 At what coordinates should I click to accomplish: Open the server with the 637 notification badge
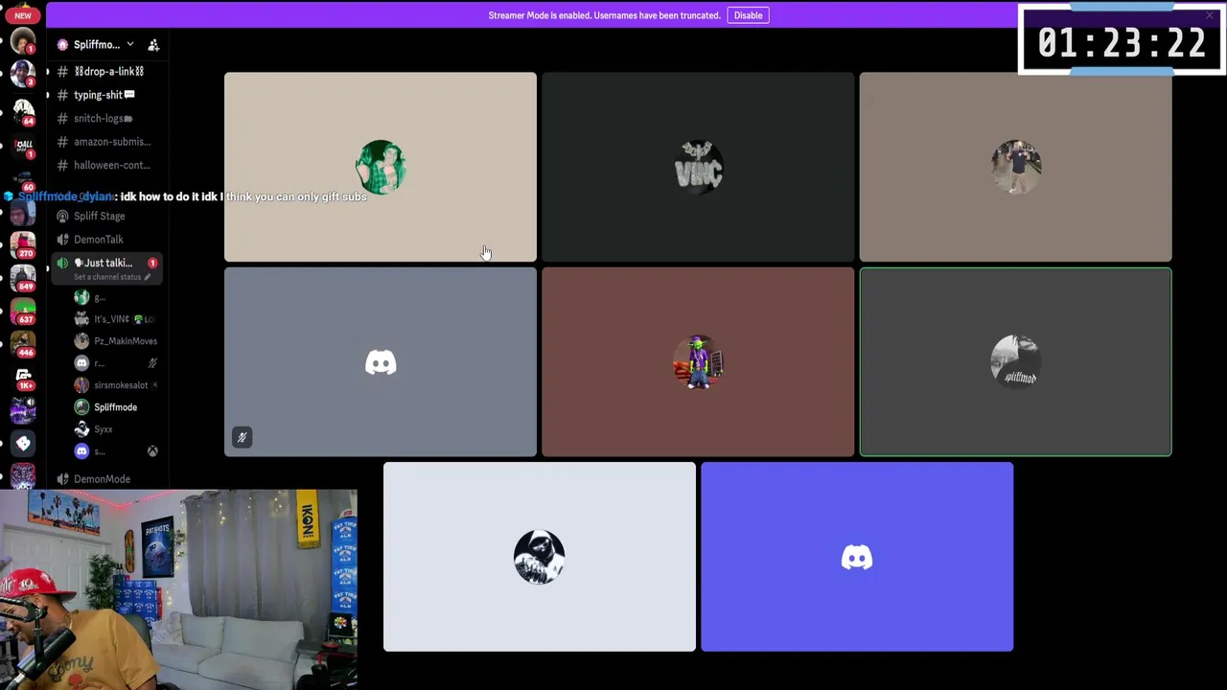(x=23, y=311)
